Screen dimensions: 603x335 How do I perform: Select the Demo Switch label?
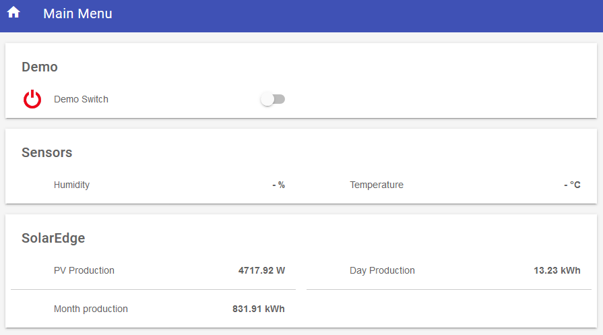[x=81, y=99]
